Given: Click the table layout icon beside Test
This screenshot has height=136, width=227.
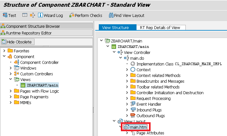Looking at the screenshot, I should tap(25, 15).
